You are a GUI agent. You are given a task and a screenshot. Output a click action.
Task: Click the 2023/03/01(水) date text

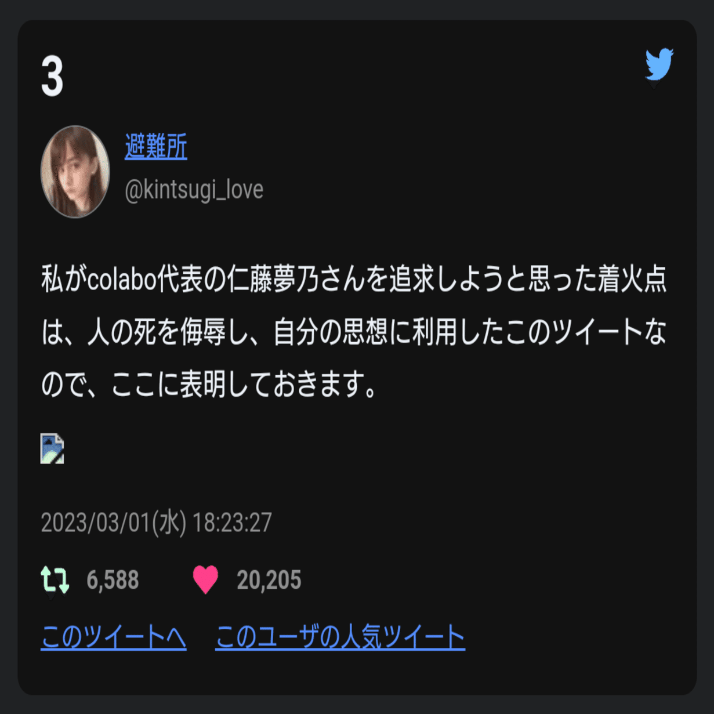[x=114, y=523]
